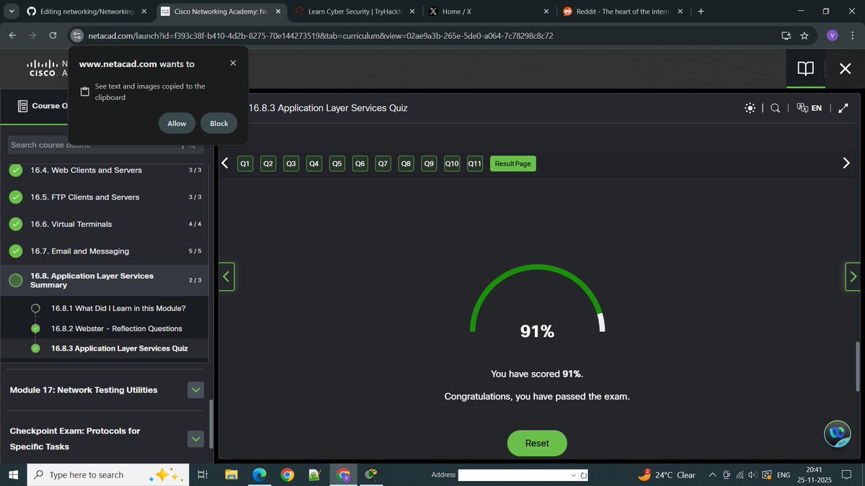This screenshot has width=865, height=486.
Task: Open 16.7. Email and Messaging section
Action: 105,251
